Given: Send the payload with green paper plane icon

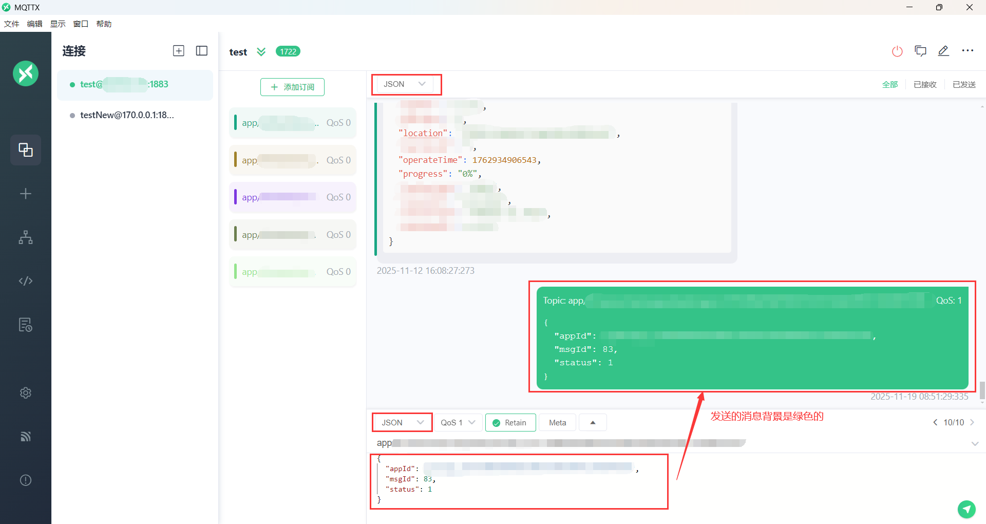Looking at the screenshot, I should click(967, 510).
